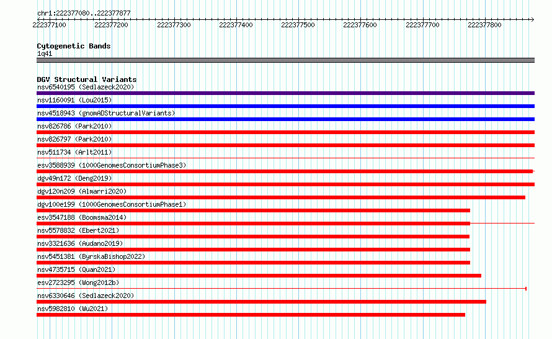Image resolution: width=552 pixels, height=339 pixels.
Task: Click the thin nsv511734 variant line
Action: [x=285, y=158]
